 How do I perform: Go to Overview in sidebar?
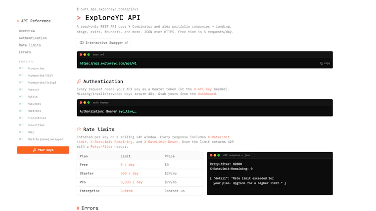point(27,31)
